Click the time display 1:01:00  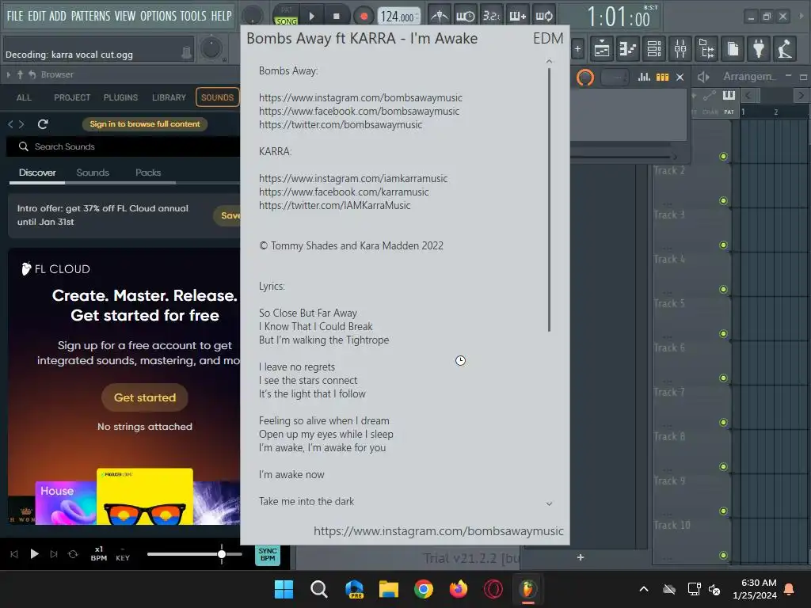619,17
